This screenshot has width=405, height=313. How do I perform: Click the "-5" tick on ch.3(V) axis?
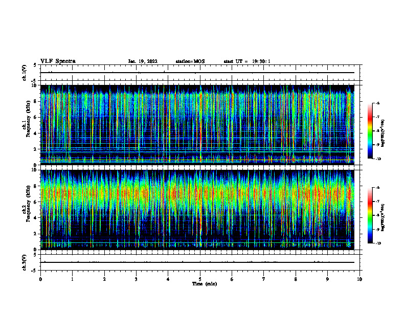coord(34,271)
